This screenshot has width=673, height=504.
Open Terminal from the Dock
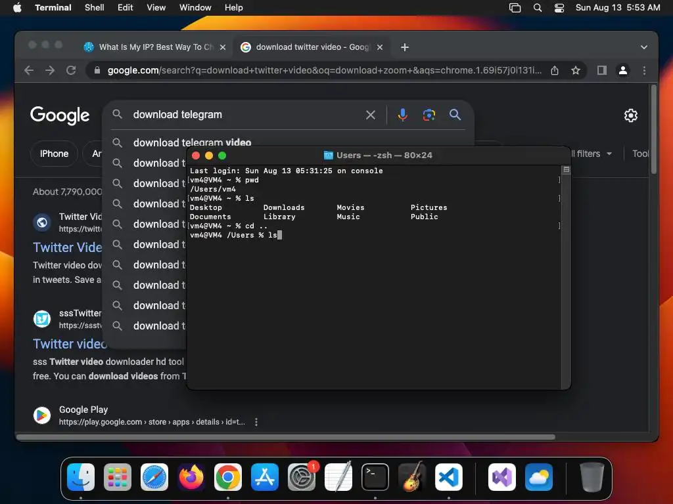point(375,477)
